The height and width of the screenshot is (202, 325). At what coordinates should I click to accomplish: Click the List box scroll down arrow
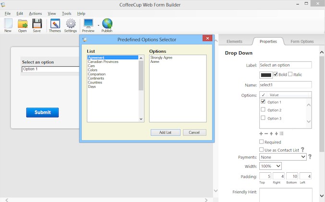coord(141,119)
